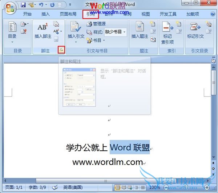This screenshot has width=218, height=193.
Task: Click insert table of authorities icon
Action: tap(209, 24)
